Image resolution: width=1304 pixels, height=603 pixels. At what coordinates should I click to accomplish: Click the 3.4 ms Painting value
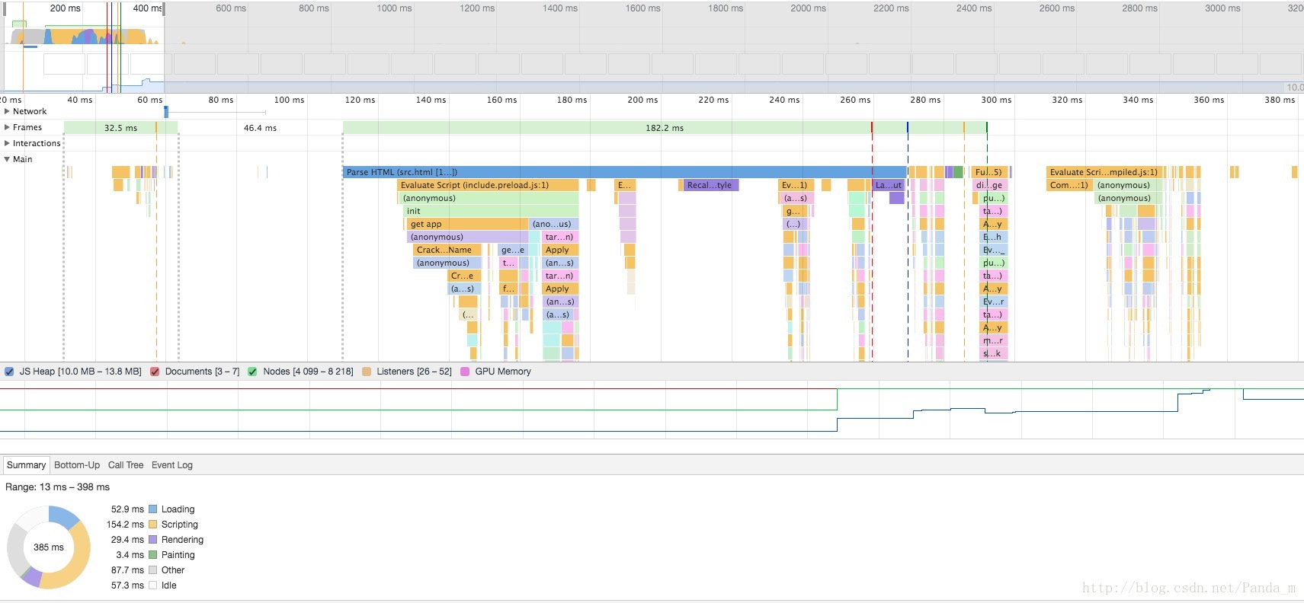click(x=130, y=555)
